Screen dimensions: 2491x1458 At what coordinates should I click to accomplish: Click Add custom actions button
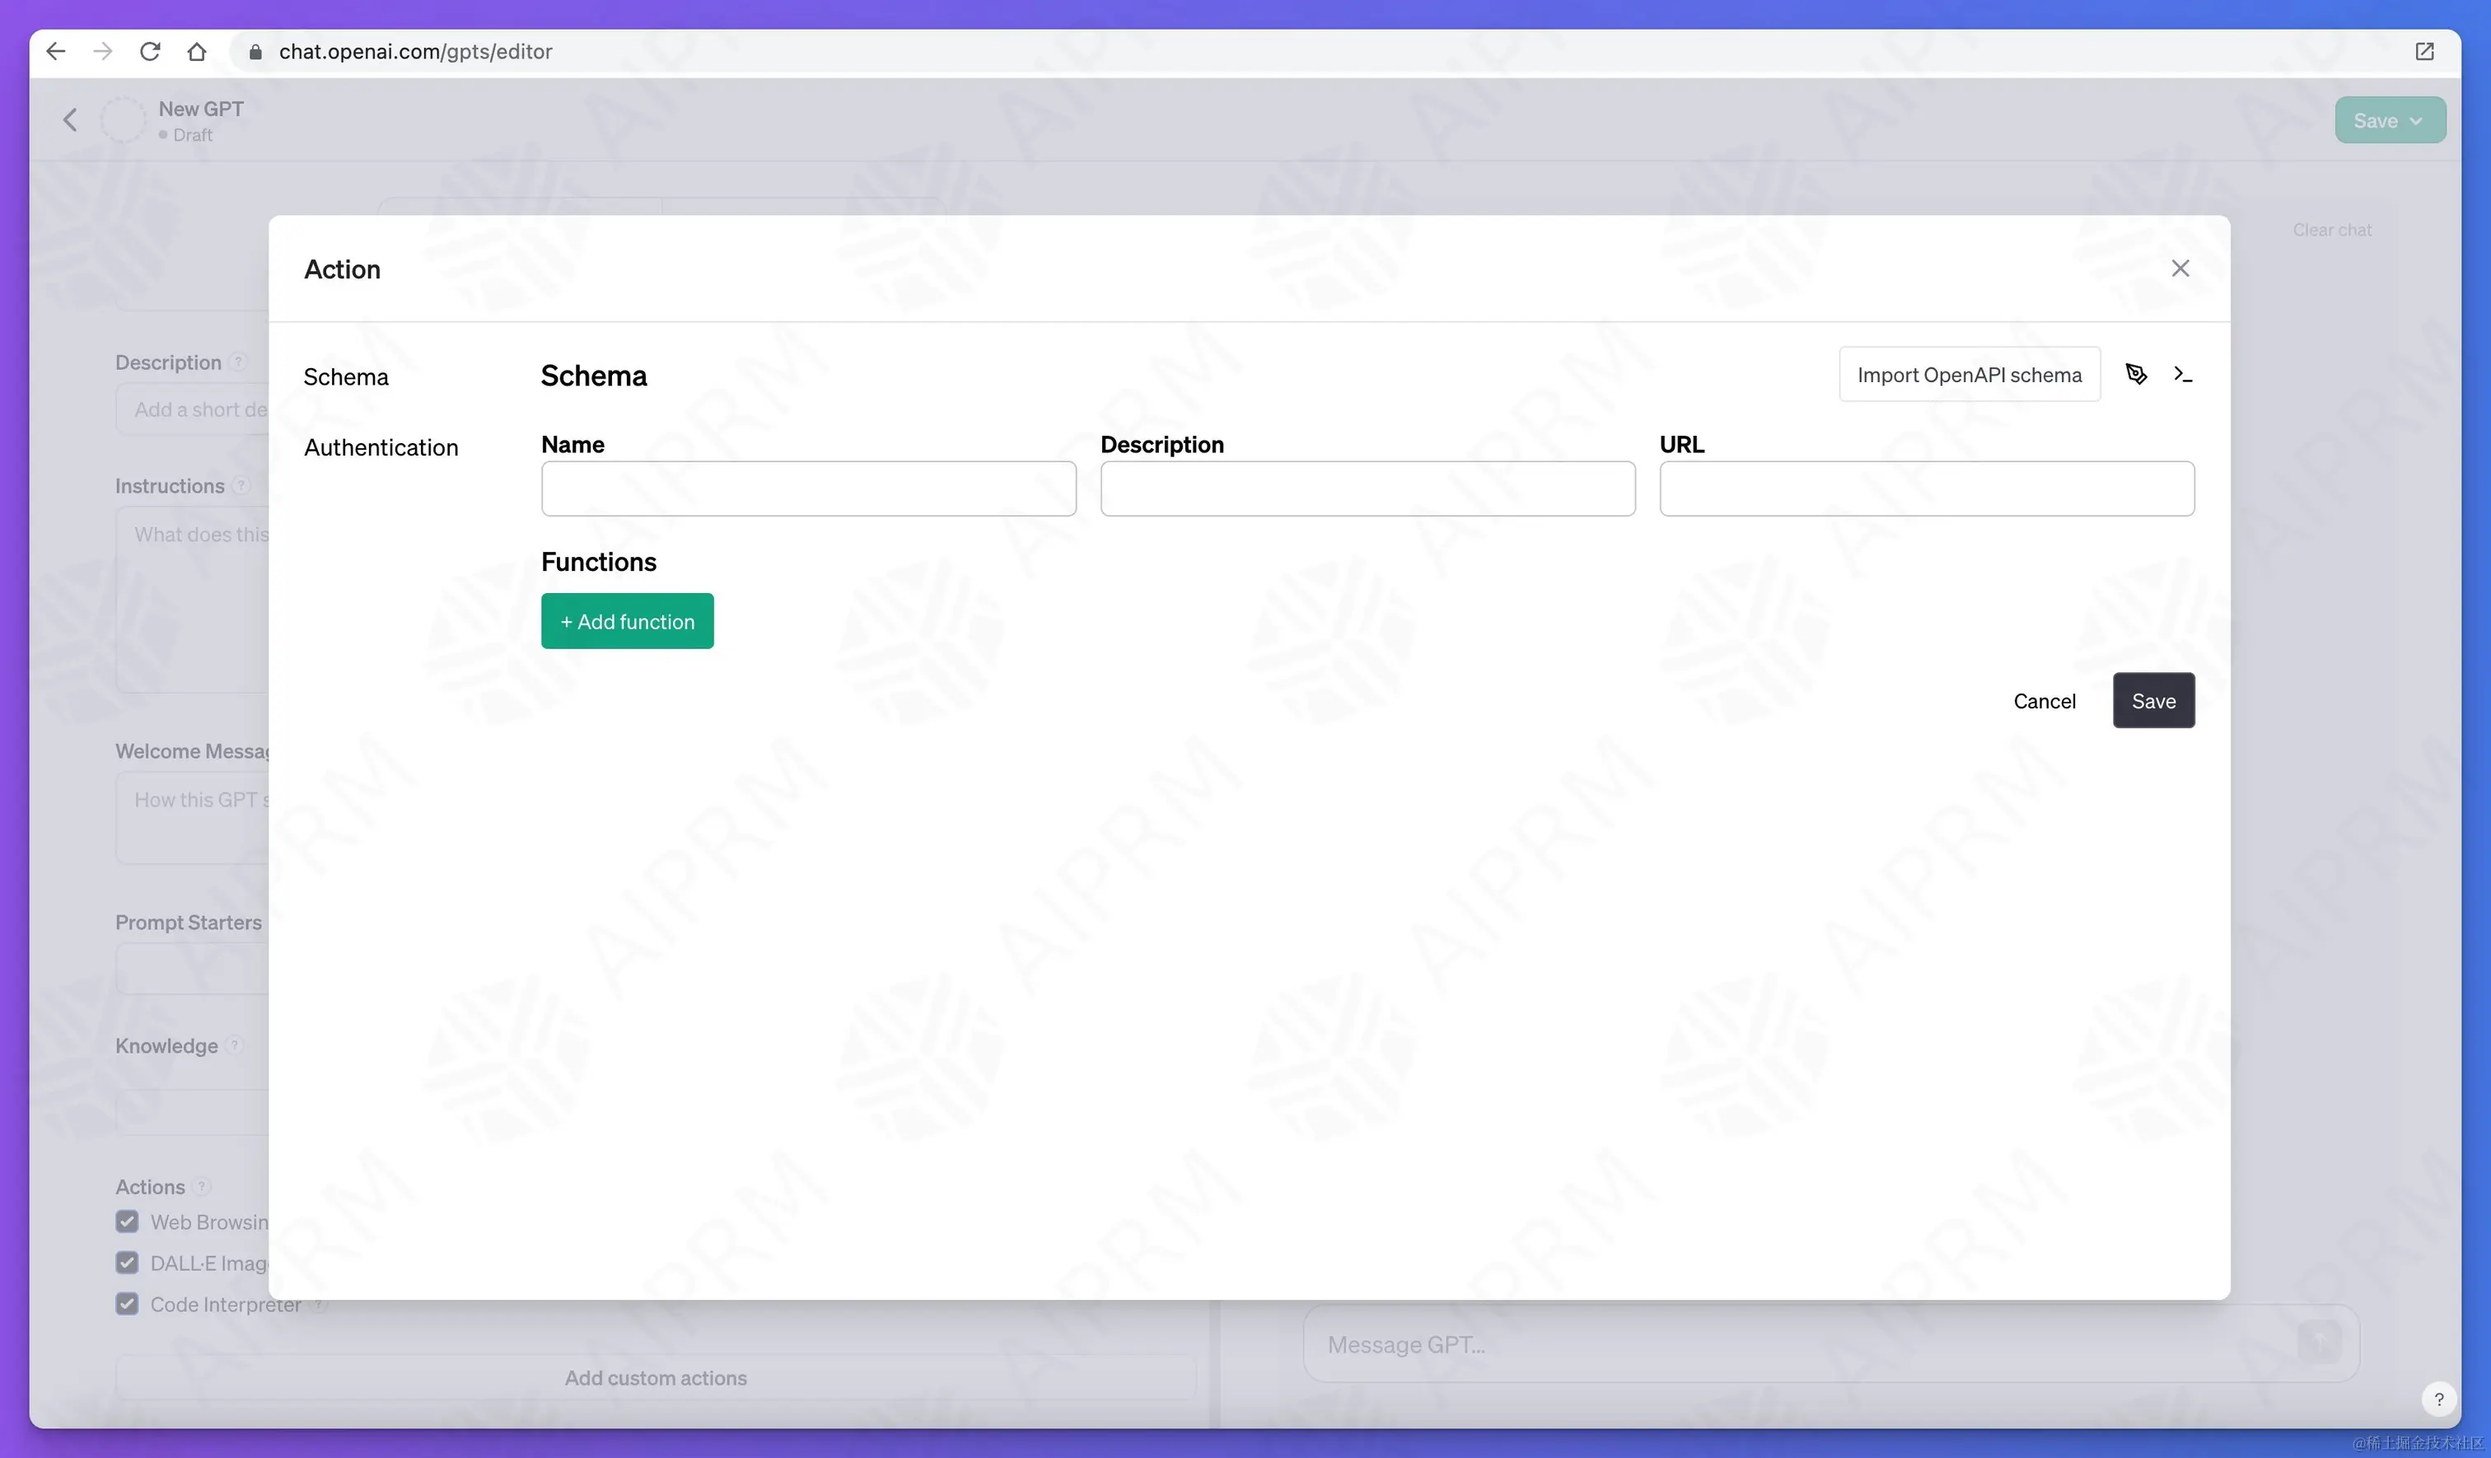656,1377
